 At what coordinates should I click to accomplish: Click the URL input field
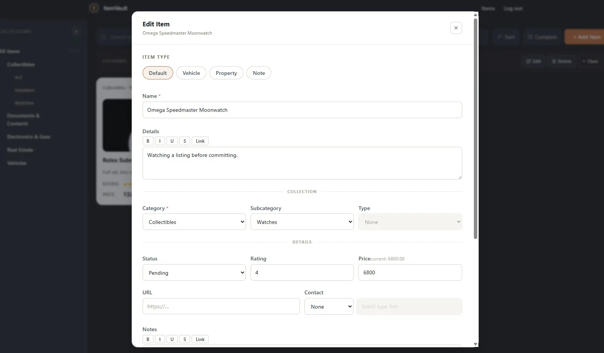(221, 306)
